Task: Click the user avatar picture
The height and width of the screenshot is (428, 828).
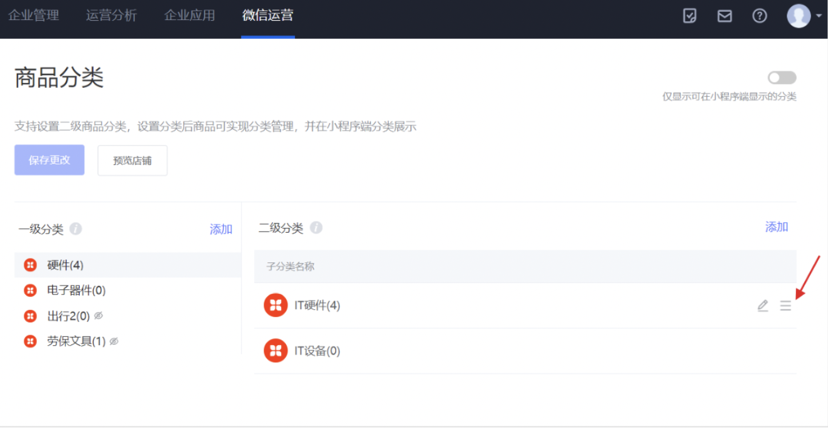Action: (799, 16)
